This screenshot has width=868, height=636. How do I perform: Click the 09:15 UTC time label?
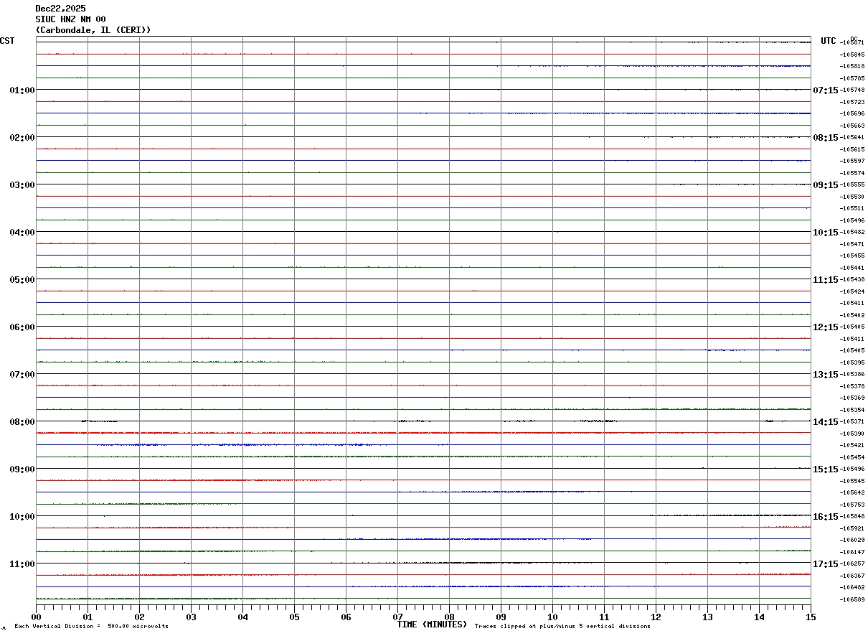(825, 184)
